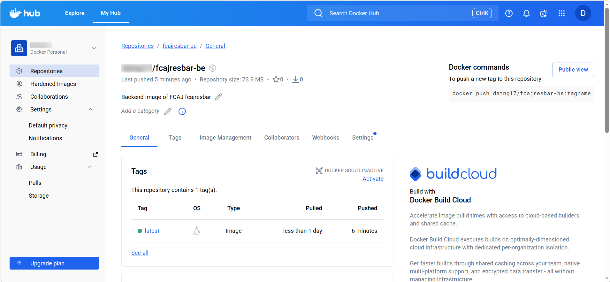Open the notifications bell icon
Image resolution: width=610 pixels, height=282 pixels.
pyautogui.click(x=526, y=13)
